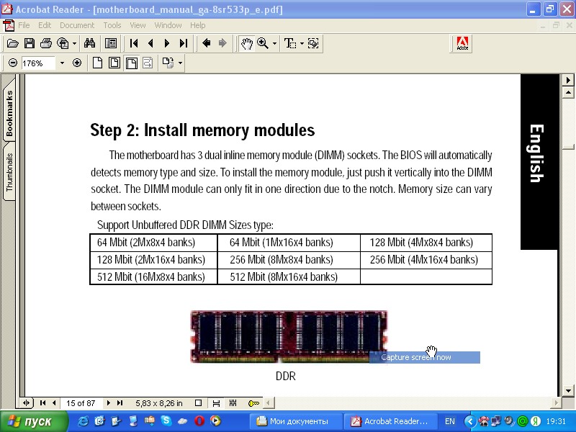Open the File menu
Screen dimensions: 576x432
point(24,25)
